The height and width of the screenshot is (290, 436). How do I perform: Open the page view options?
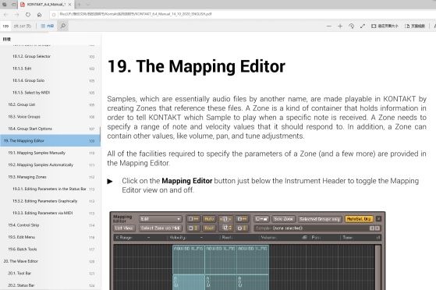tap(415, 27)
